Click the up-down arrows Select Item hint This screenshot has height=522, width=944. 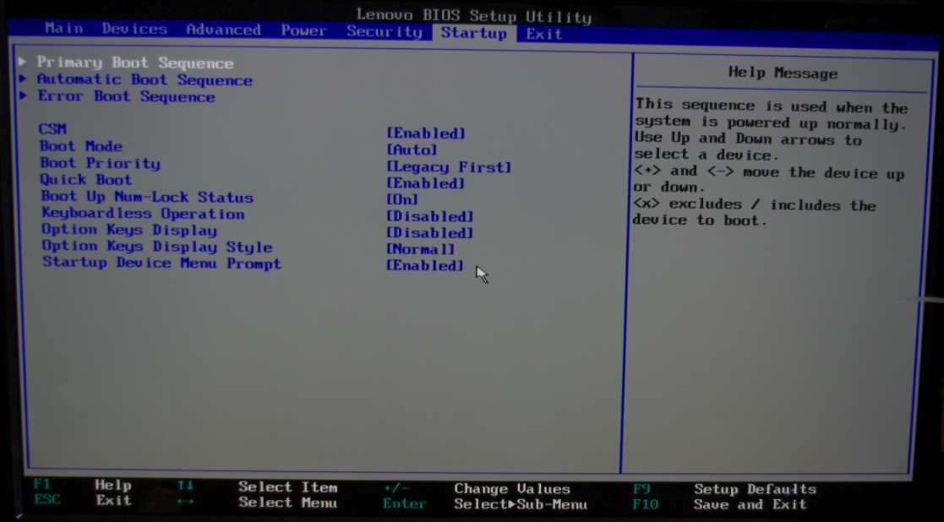pyautogui.click(x=257, y=487)
